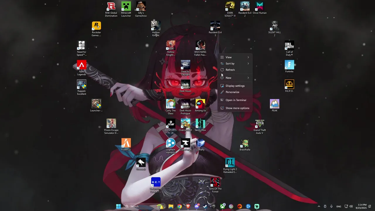This screenshot has height=211, width=375.
Task: Select the Minecraft Launcher desktop icon
Action: [126, 9]
